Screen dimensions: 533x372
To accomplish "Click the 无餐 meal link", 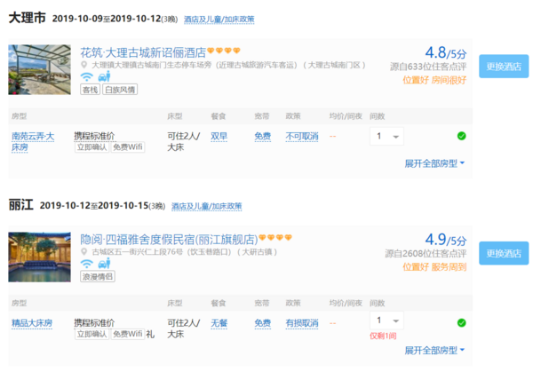I will pos(219,323).
